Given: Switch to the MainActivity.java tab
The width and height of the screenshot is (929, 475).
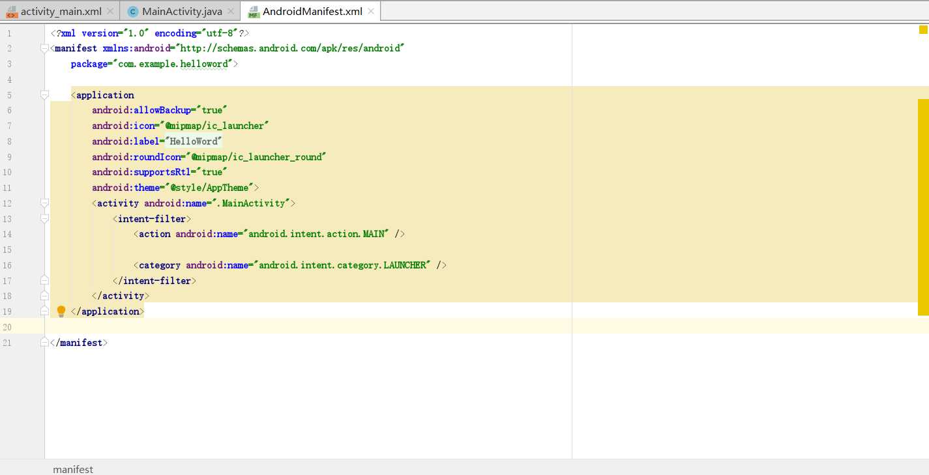Looking at the screenshot, I should coord(180,12).
